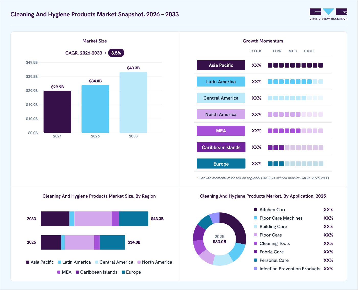Click the light blue 2033 market size bar
The width and height of the screenshot is (358, 290).
(x=133, y=102)
